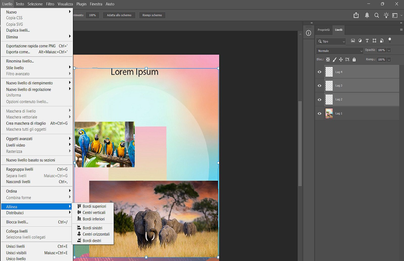Click the notifications bell icon

click(367, 15)
